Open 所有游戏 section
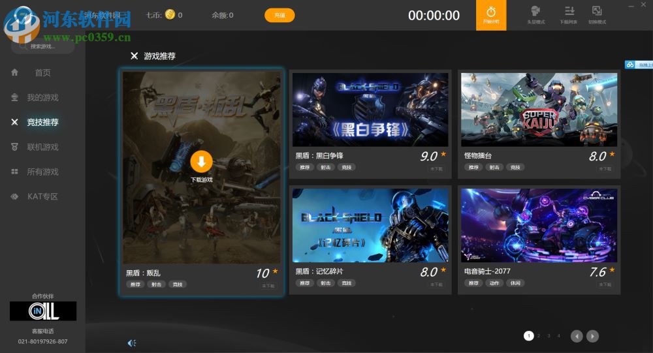The width and height of the screenshot is (653, 353). click(x=42, y=172)
